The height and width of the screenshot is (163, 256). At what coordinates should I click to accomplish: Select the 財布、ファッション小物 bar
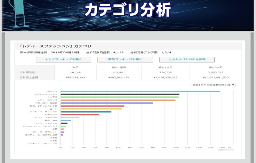[x=92, y=106]
